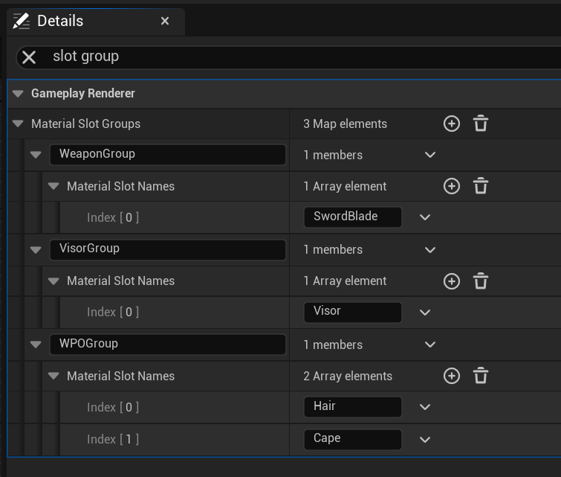561x477 pixels.
Task: Click '1 members' text beside WeaponGroup
Action: tap(333, 156)
